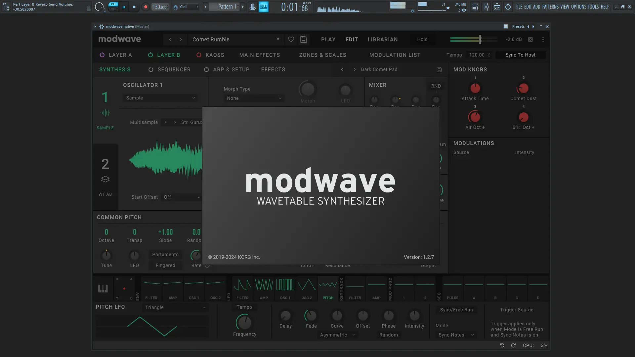This screenshot has height=357, width=635.
Task: Click the Sync To Host button
Action: tap(520, 55)
